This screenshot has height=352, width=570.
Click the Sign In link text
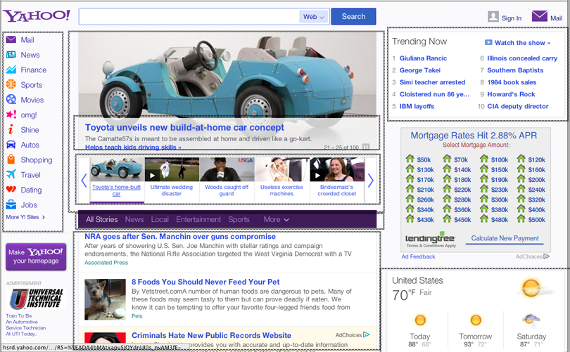pyautogui.click(x=511, y=18)
